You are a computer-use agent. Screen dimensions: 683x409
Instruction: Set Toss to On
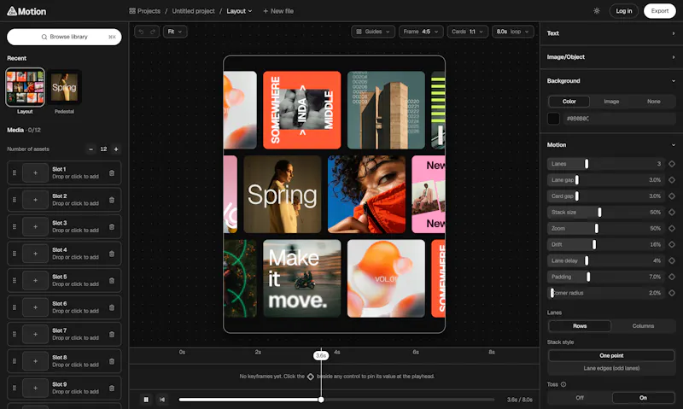click(x=643, y=398)
